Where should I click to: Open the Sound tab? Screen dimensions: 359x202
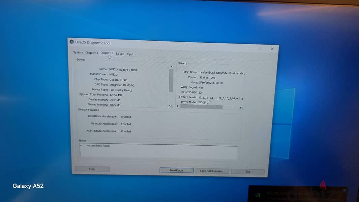120,54
